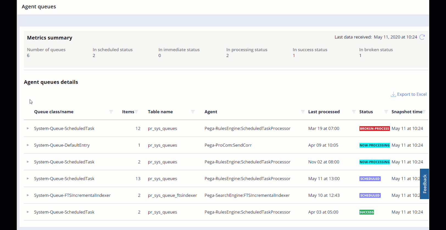
Task: Expand the broken-process ScheduledTask row
Action: click(x=28, y=128)
